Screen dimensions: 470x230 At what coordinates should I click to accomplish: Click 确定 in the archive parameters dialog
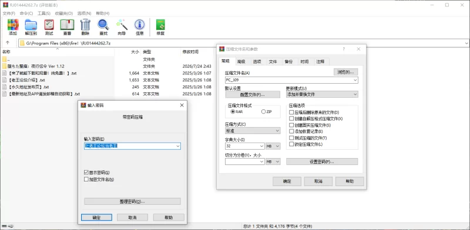(287, 181)
